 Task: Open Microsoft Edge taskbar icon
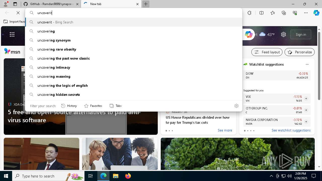coord(103,176)
